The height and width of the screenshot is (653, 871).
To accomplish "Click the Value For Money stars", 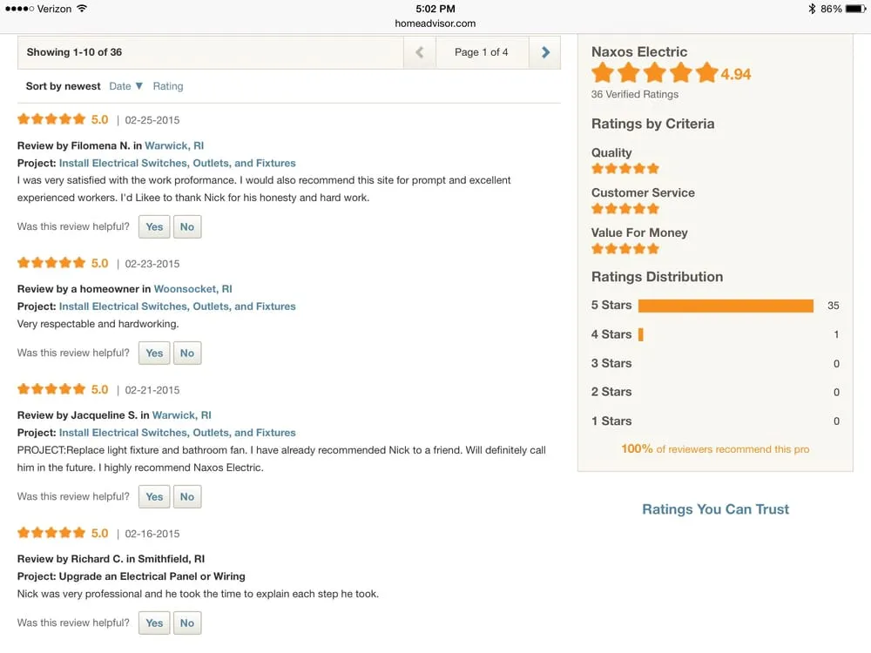I will pyautogui.click(x=625, y=248).
